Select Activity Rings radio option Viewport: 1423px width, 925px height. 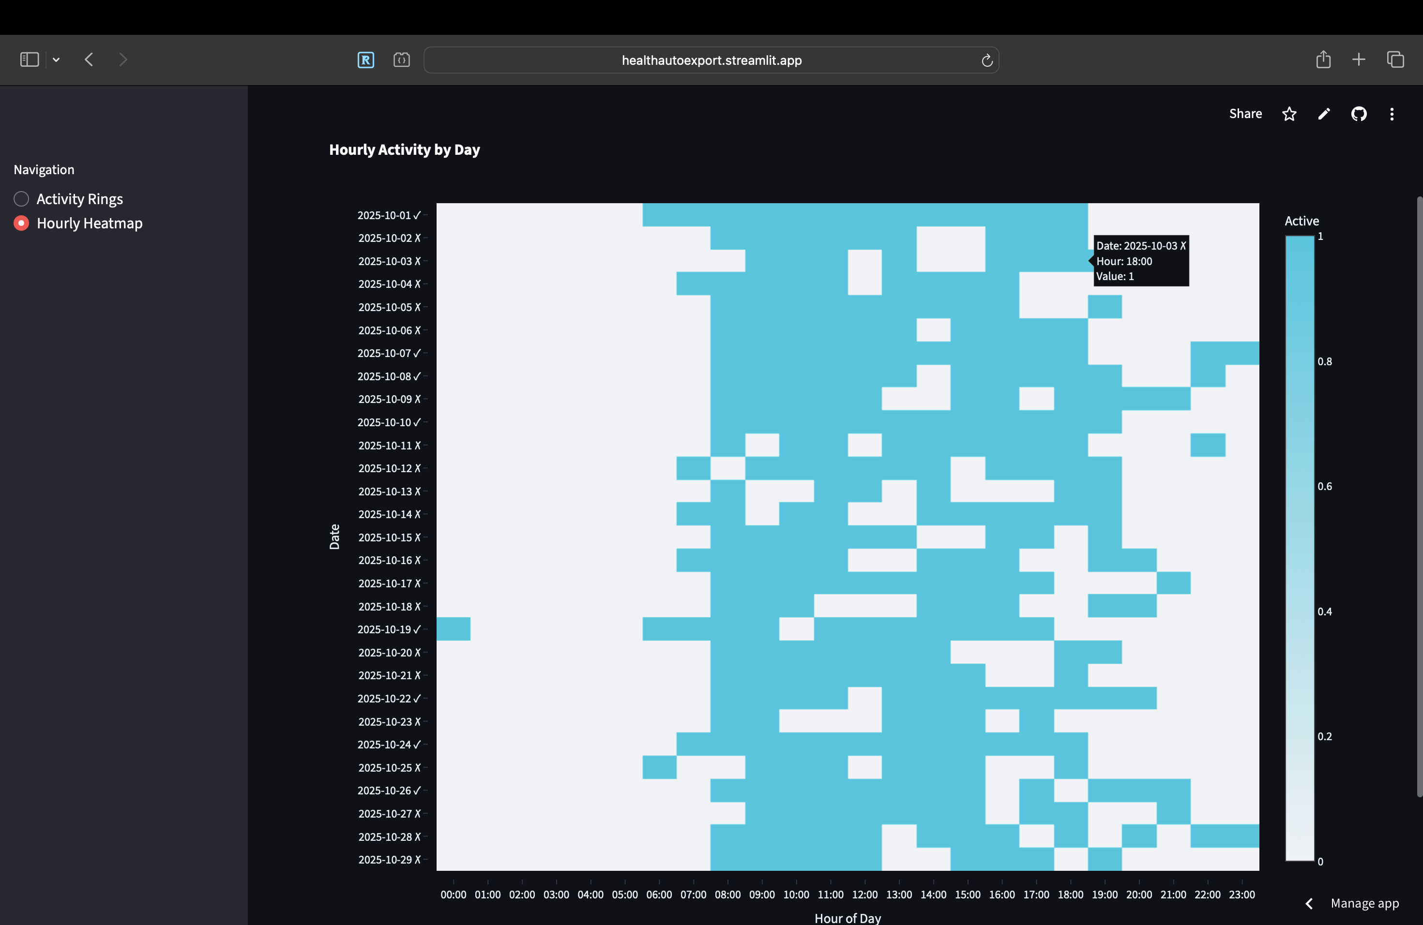click(x=21, y=199)
